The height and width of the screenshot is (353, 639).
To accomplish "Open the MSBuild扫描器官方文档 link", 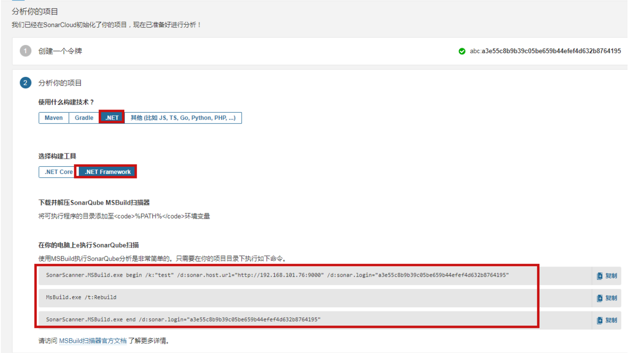I will click(x=93, y=341).
